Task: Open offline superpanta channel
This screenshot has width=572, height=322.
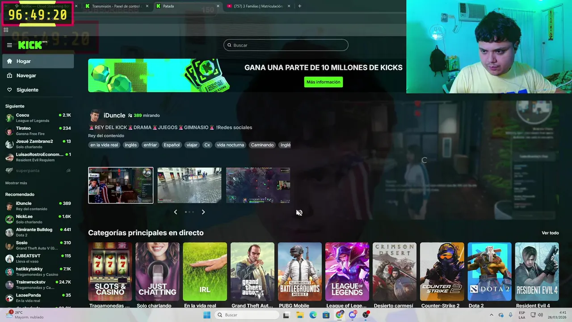Action: [x=38, y=170]
